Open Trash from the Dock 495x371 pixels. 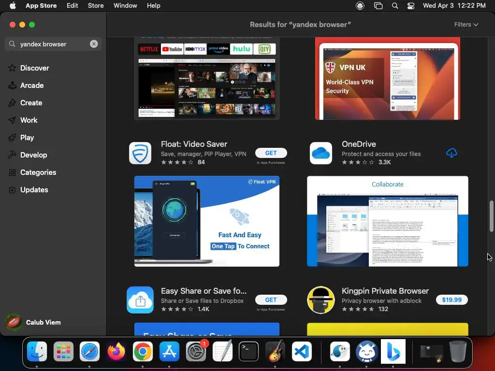[x=458, y=351]
